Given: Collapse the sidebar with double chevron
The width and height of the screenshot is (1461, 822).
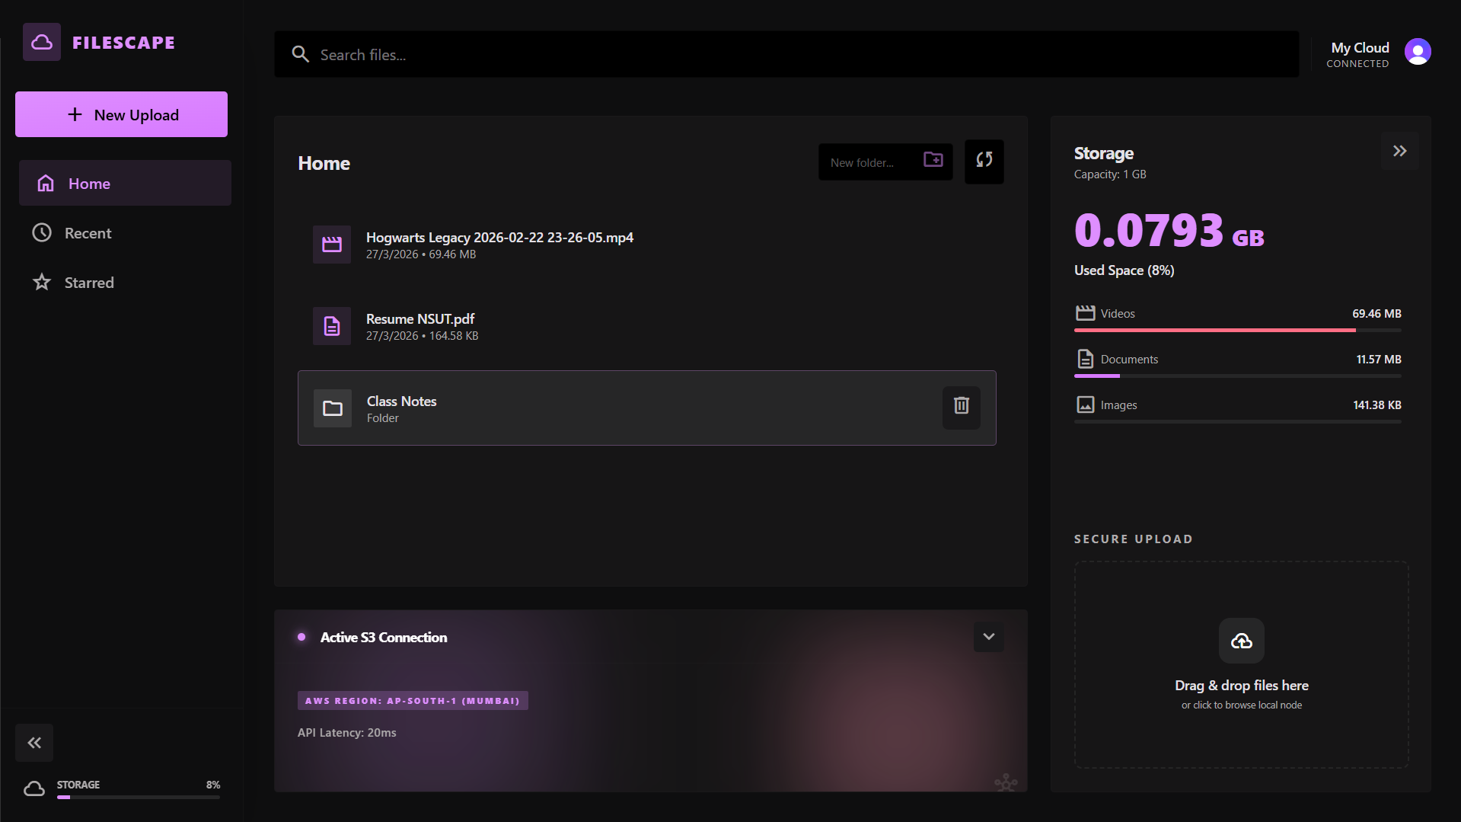Looking at the screenshot, I should coord(34,742).
